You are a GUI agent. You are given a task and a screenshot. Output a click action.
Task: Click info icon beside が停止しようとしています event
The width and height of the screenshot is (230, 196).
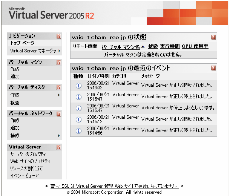(79, 108)
